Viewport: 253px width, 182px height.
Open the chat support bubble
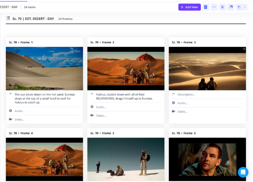pyautogui.click(x=243, y=172)
